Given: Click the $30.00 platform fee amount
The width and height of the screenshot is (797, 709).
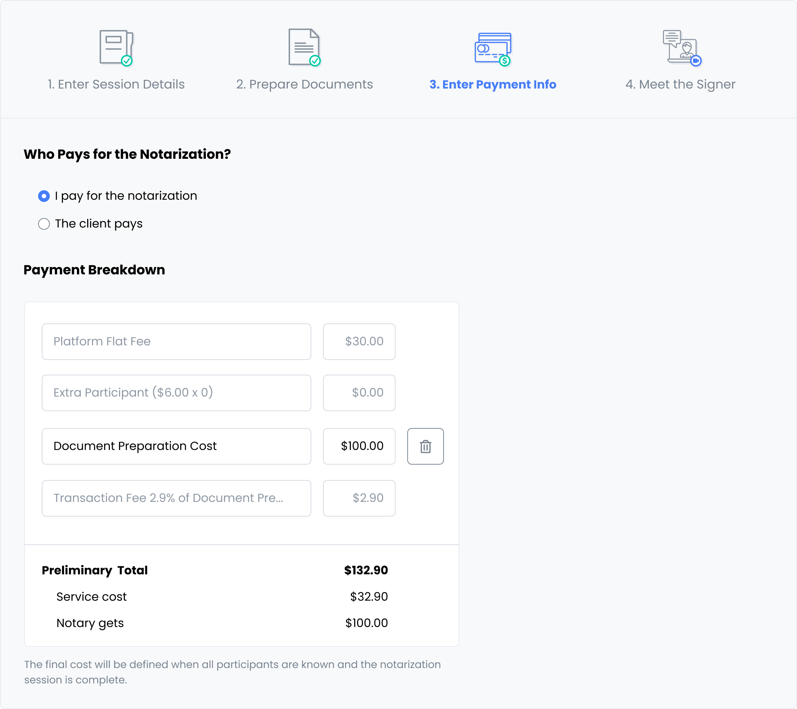Looking at the screenshot, I should point(359,341).
